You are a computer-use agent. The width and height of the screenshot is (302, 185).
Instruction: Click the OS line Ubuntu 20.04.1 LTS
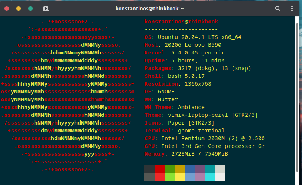coord(193,37)
